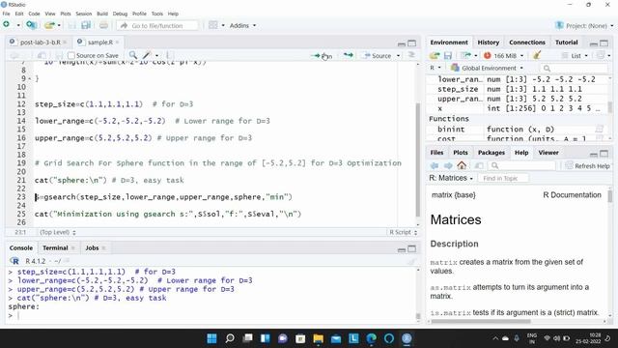Open Windows Start button on taskbar

click(x=211, y=338)
